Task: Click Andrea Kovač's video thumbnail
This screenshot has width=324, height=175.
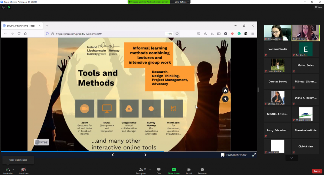Action: click(306, 33)
